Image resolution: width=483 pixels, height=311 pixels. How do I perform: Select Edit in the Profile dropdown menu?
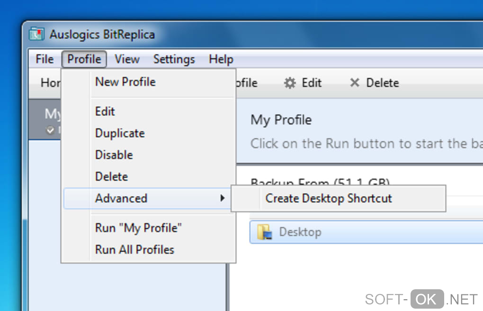coord(105,112)
